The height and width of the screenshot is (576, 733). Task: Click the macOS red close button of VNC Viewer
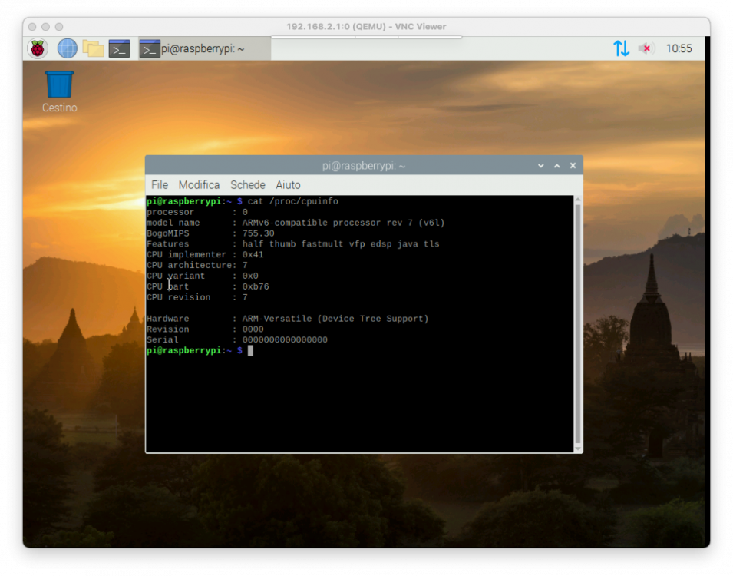click(32, 27)
